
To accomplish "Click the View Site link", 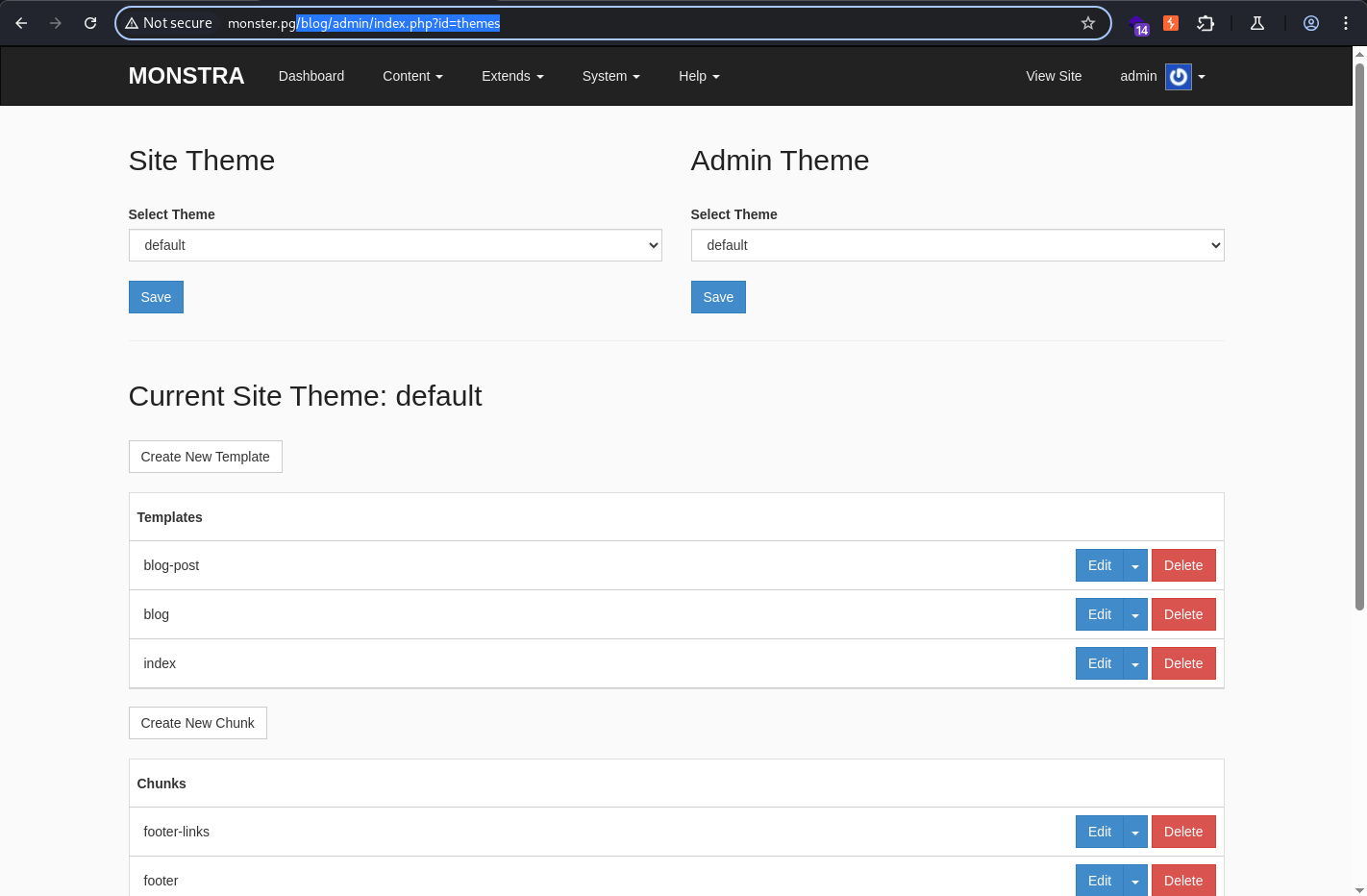I will pos(1054,76).
